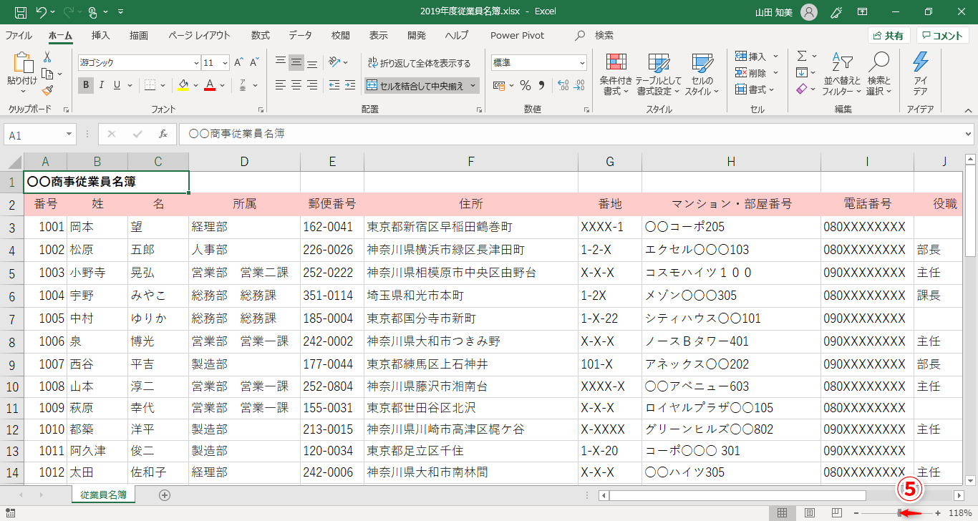
Task: Open the セルのスタイル cell styles gallery
Action: 702,74
